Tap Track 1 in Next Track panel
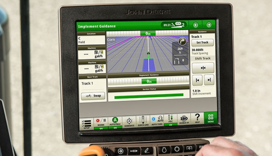This screenshot has height=156, width=272. (x=87, y=83)
